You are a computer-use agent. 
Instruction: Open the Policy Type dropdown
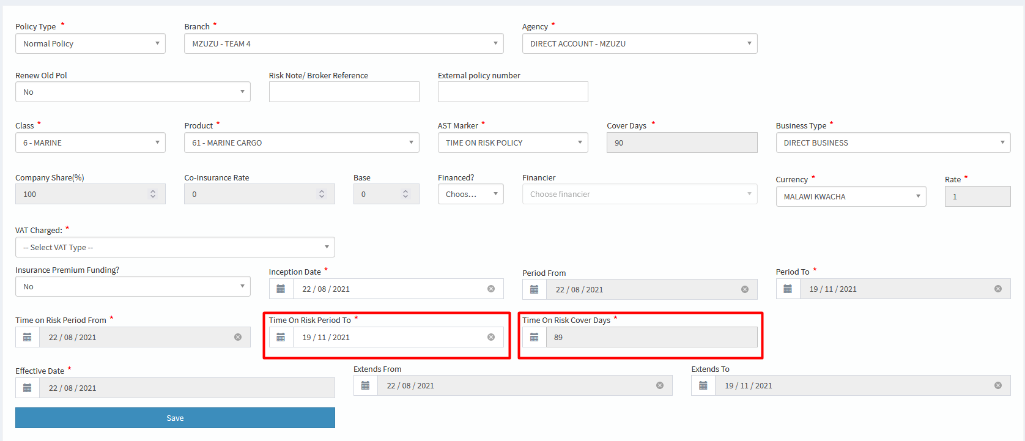[90, 43]
